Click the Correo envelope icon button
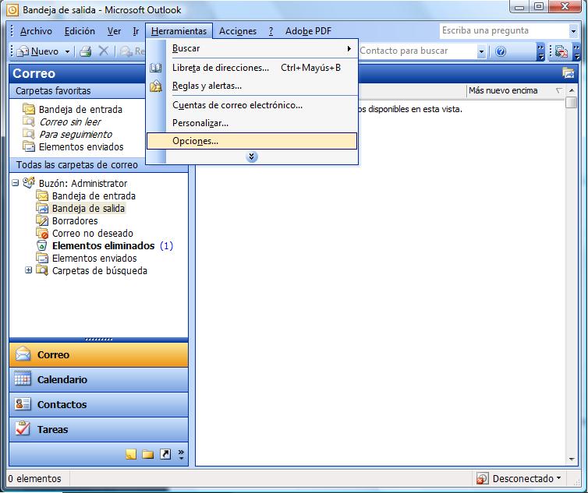The height and width of the screenshot is (493, 588). (23, 354)
